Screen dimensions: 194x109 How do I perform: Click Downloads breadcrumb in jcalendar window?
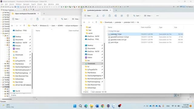pos(109,22)
